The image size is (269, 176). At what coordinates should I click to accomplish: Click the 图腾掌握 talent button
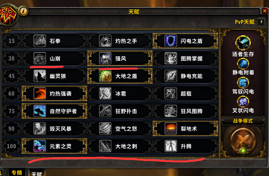[x=185, y=58]
